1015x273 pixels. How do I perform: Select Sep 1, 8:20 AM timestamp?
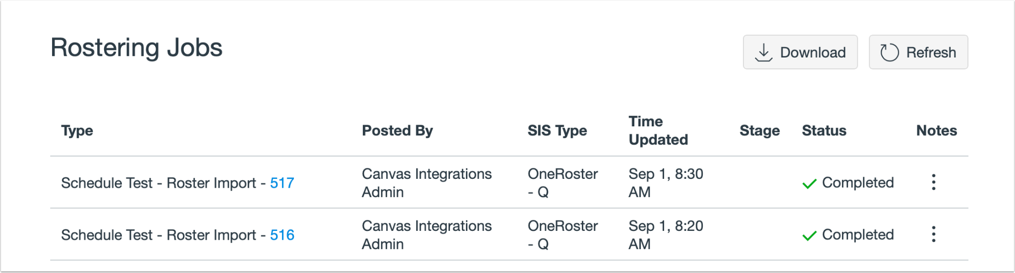[665, 235]
